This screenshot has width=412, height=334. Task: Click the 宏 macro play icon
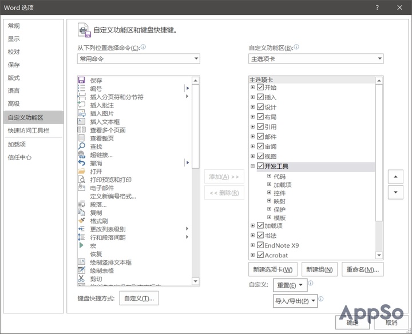81,245
